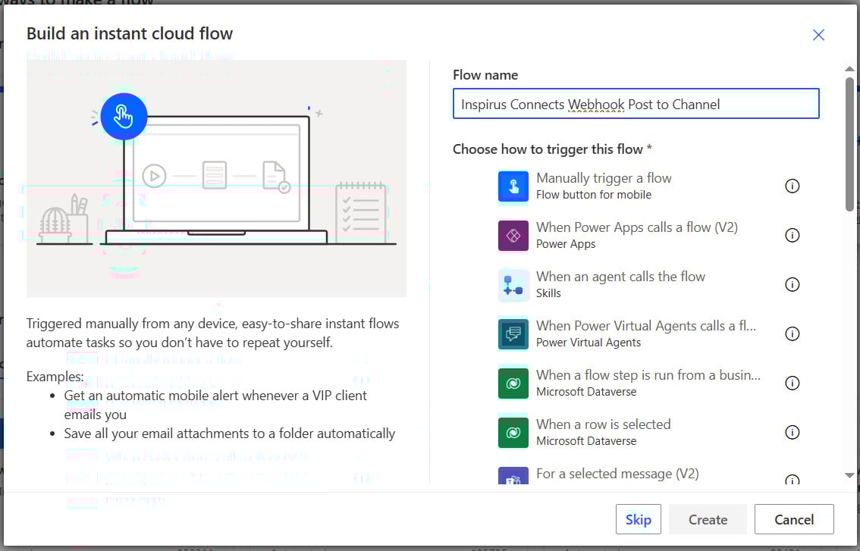Select When Power Virtual Agents calls a flow
860x551 pixels.
pyautogui.click(x=649, y=334)
